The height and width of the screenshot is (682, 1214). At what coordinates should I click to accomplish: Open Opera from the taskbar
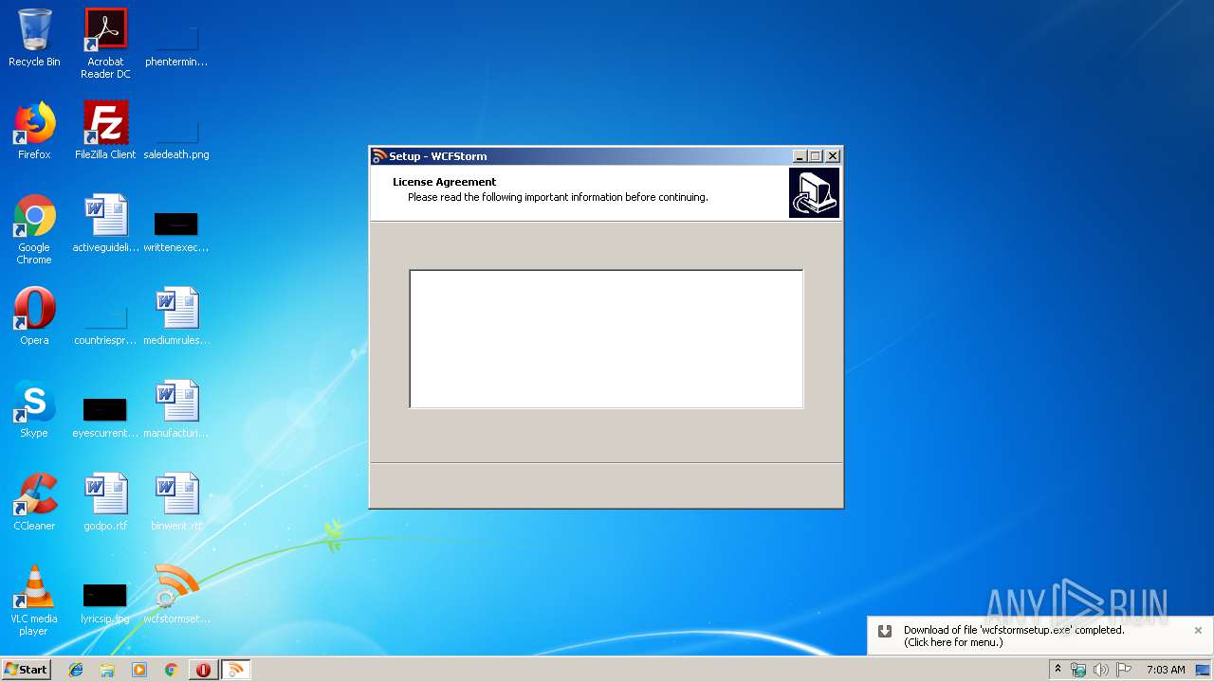203,670
